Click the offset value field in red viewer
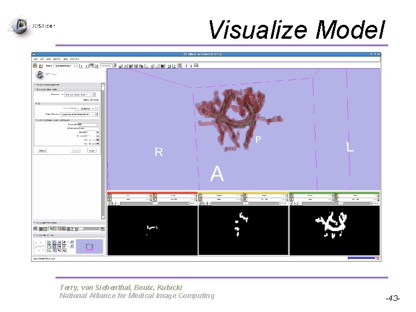416x312 pixels. [193, 203]
